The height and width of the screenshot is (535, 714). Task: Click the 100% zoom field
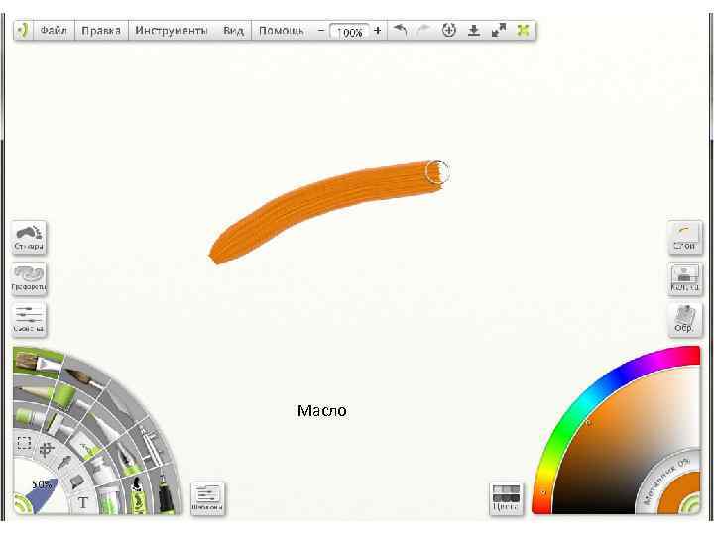click(x=349, y=32)
